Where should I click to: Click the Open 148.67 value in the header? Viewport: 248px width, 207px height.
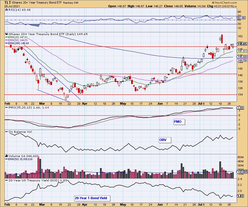point(117,6)
